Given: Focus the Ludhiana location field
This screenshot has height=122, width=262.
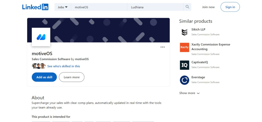Looking at the screenshot, I should click(x=155, y=7).
